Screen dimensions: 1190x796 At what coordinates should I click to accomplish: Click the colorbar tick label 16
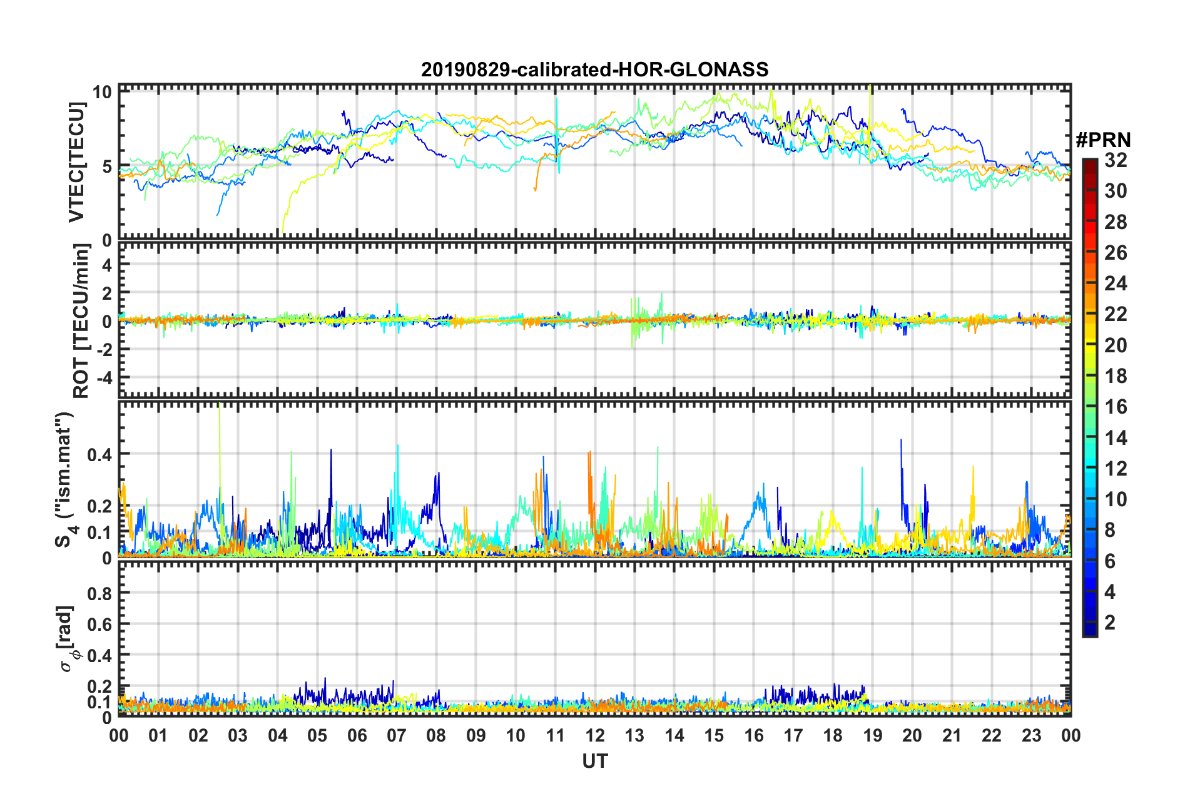tap(1116, 407)
